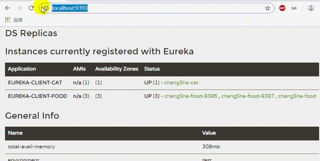Open the changSha-food-9397 instance link
This screenshot has width=320, height=161.
click(x=248, y=96)
